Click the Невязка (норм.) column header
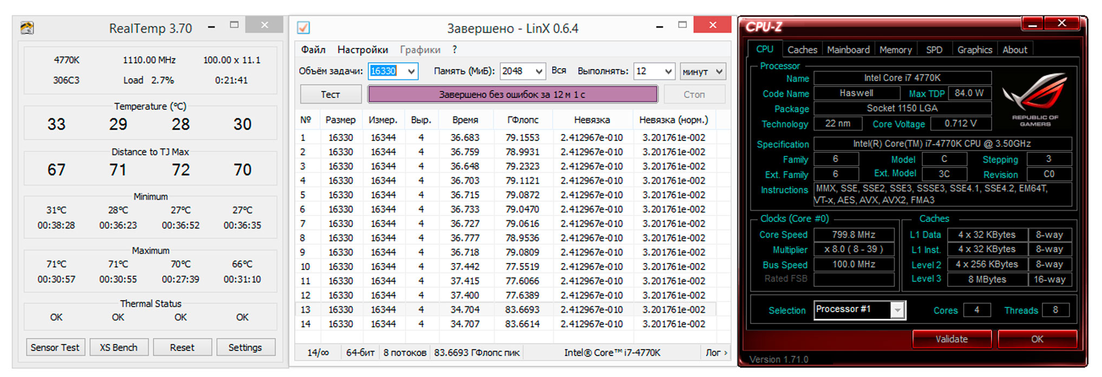 (x=674, y=120)
